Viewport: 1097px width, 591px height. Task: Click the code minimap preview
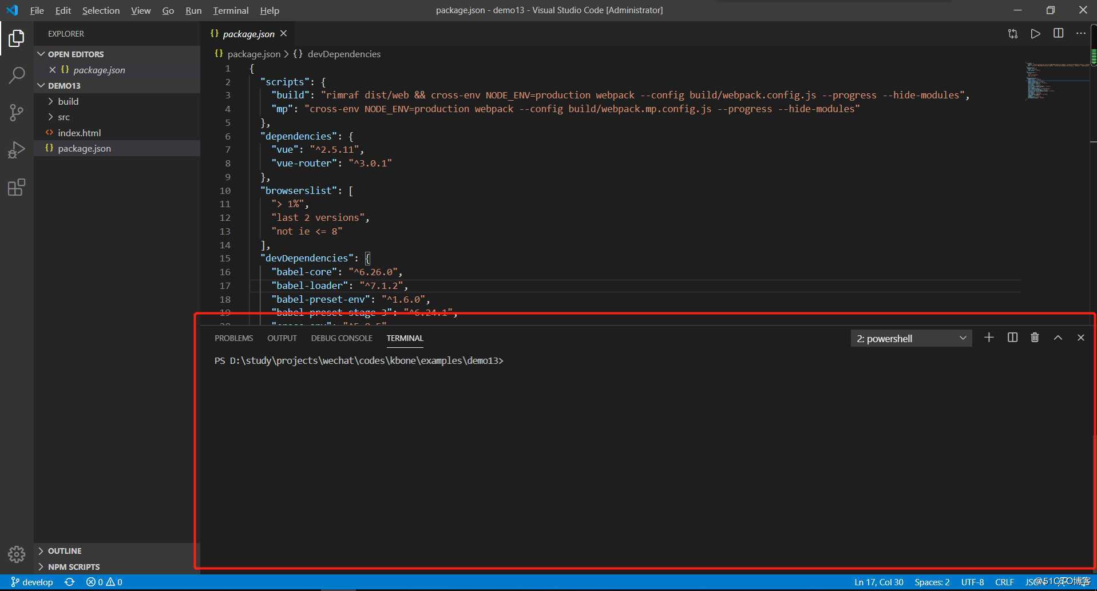1057,81
